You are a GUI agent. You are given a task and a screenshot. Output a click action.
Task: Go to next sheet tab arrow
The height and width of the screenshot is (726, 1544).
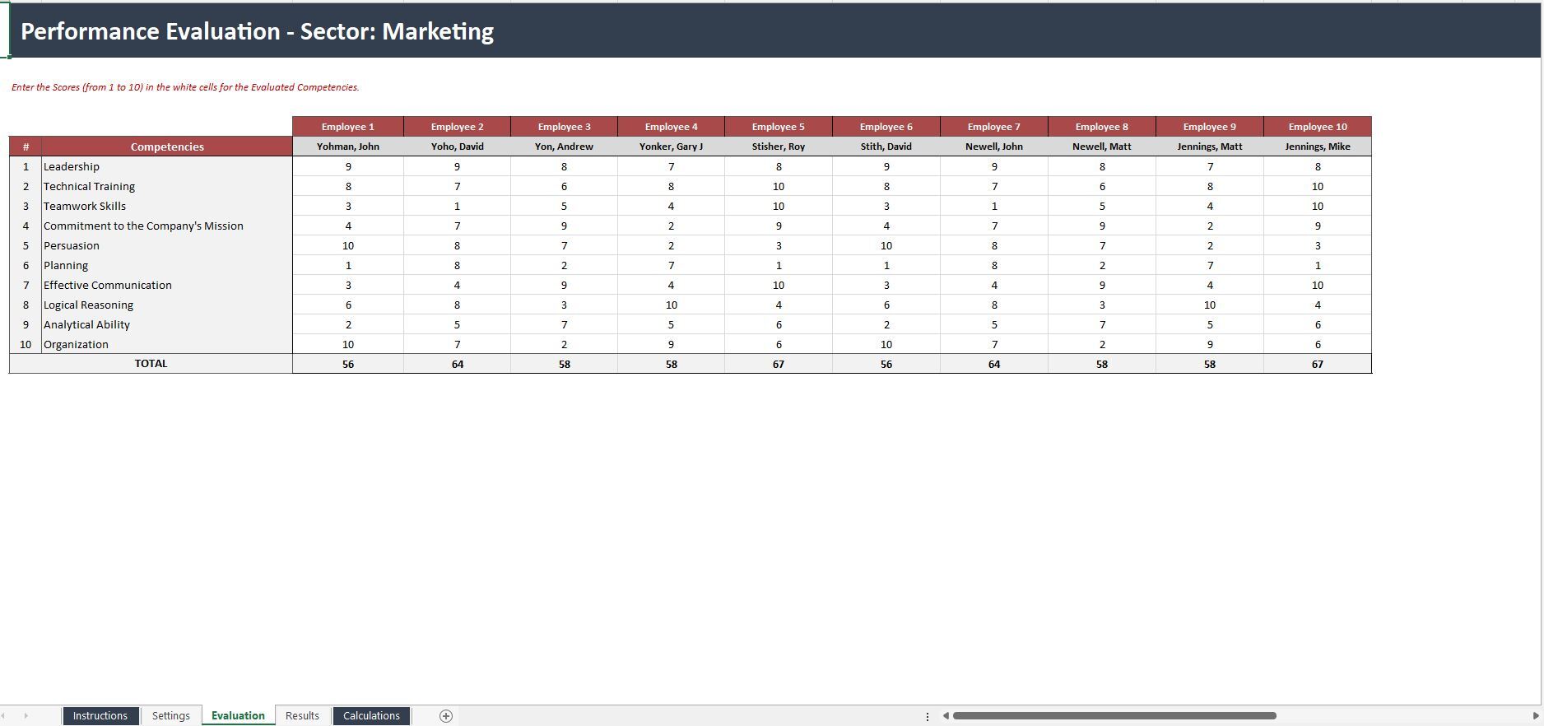26,716
